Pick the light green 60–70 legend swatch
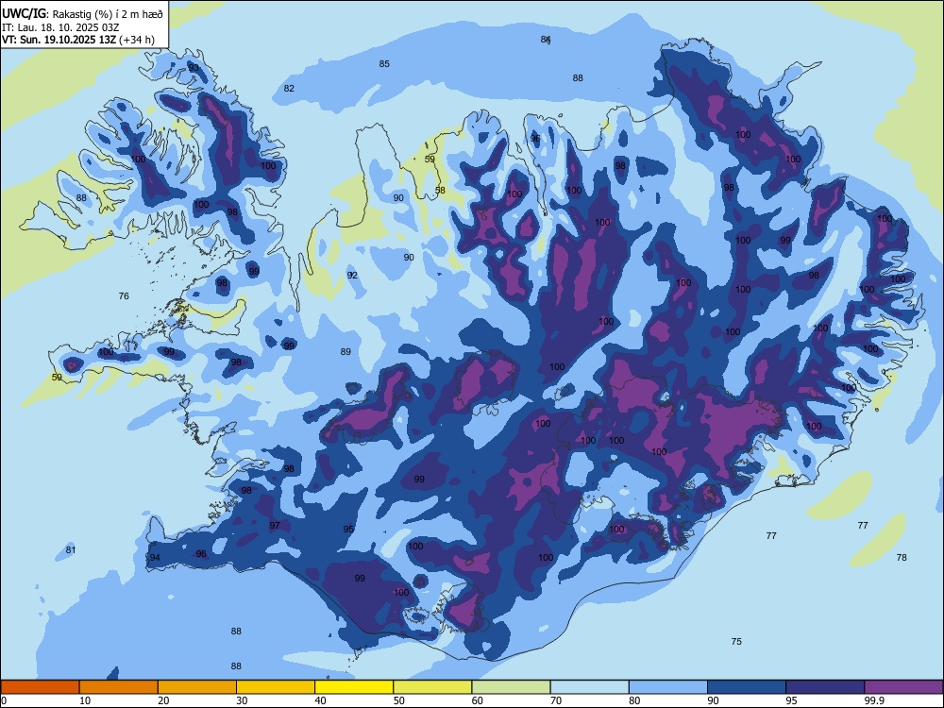This screenshot has height=708, width=944. 511,687
